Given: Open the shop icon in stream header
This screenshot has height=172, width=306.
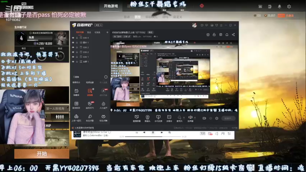Looking at the screenshot, I should (x=208, y=34).
